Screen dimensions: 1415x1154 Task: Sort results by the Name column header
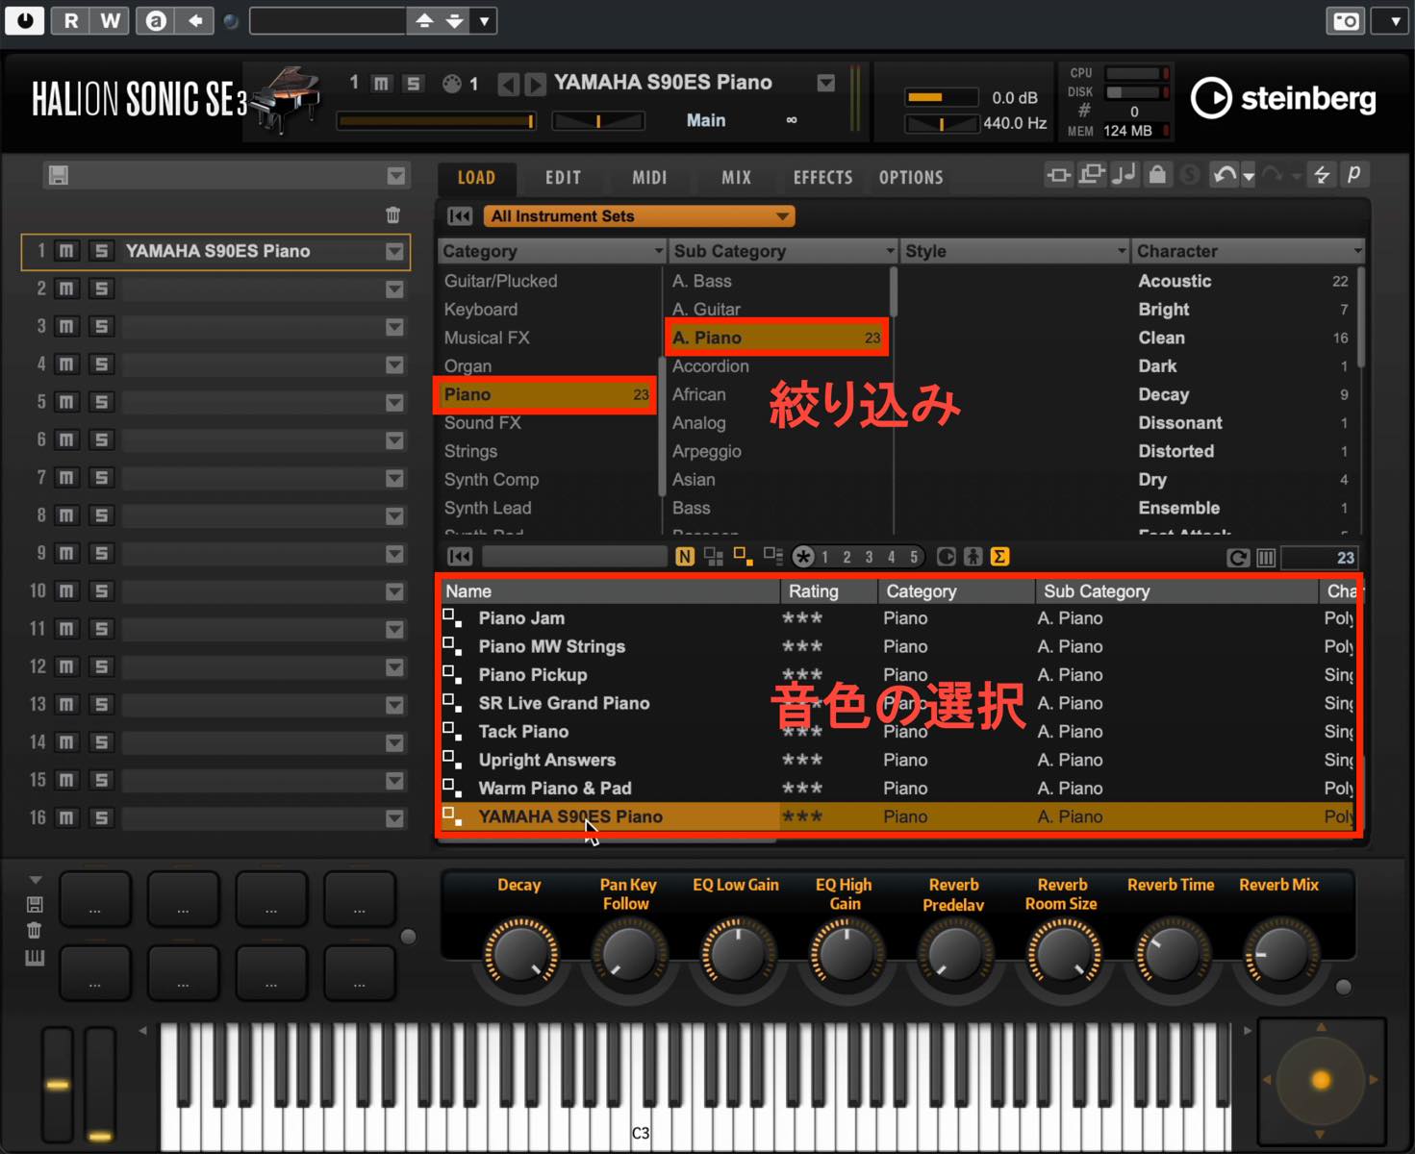pyautogui.click(x=610, y=591)
